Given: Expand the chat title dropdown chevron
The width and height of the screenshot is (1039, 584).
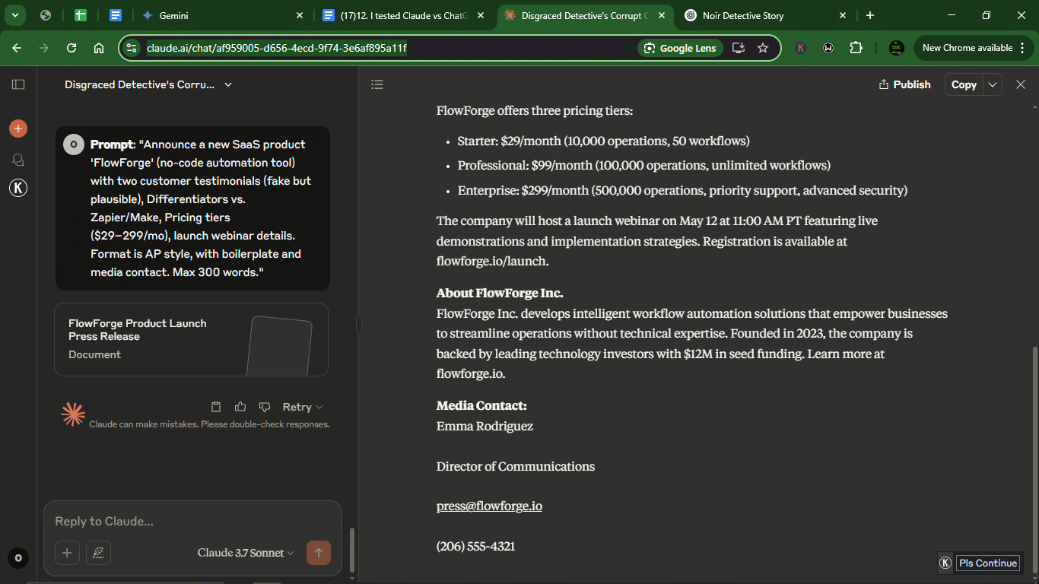Looking at the screenshot, I should [x=228, y=84].
